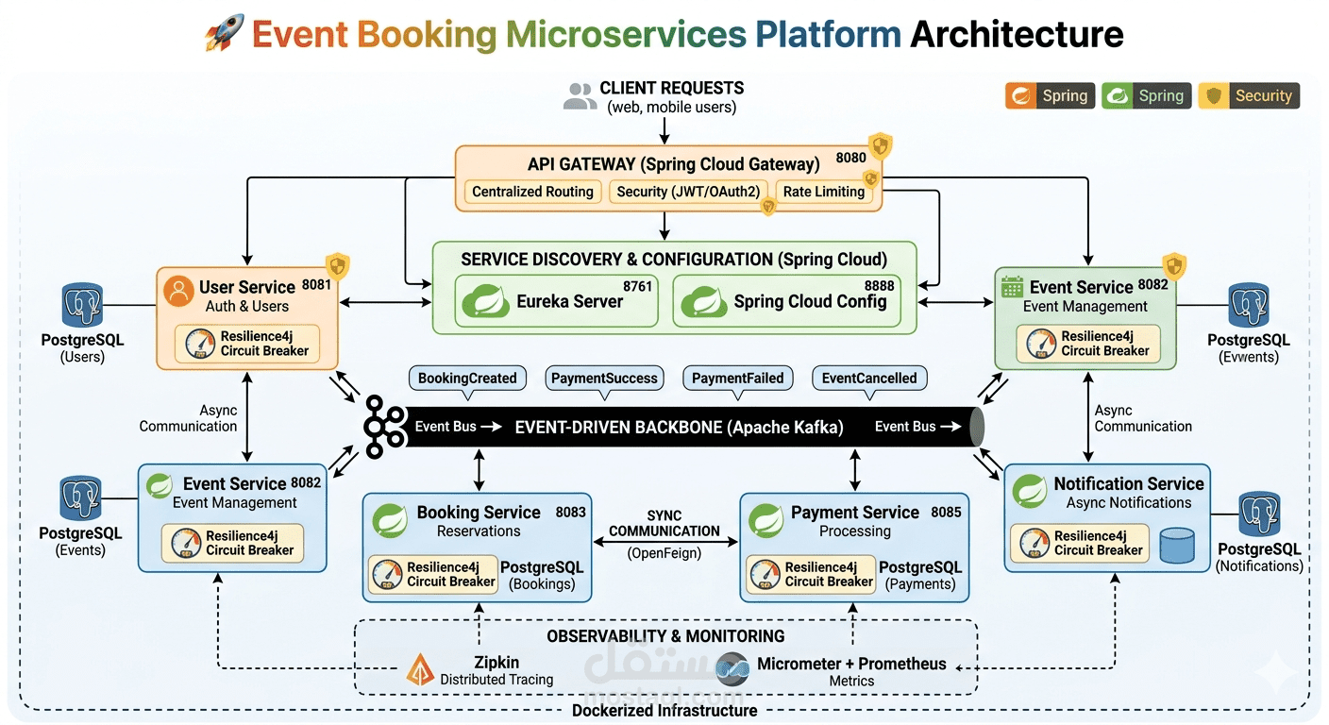The width and height of the screenshot is (1329, 725).
Task: Click the "Distributed Tracing" caption
Action: (496, 680)
